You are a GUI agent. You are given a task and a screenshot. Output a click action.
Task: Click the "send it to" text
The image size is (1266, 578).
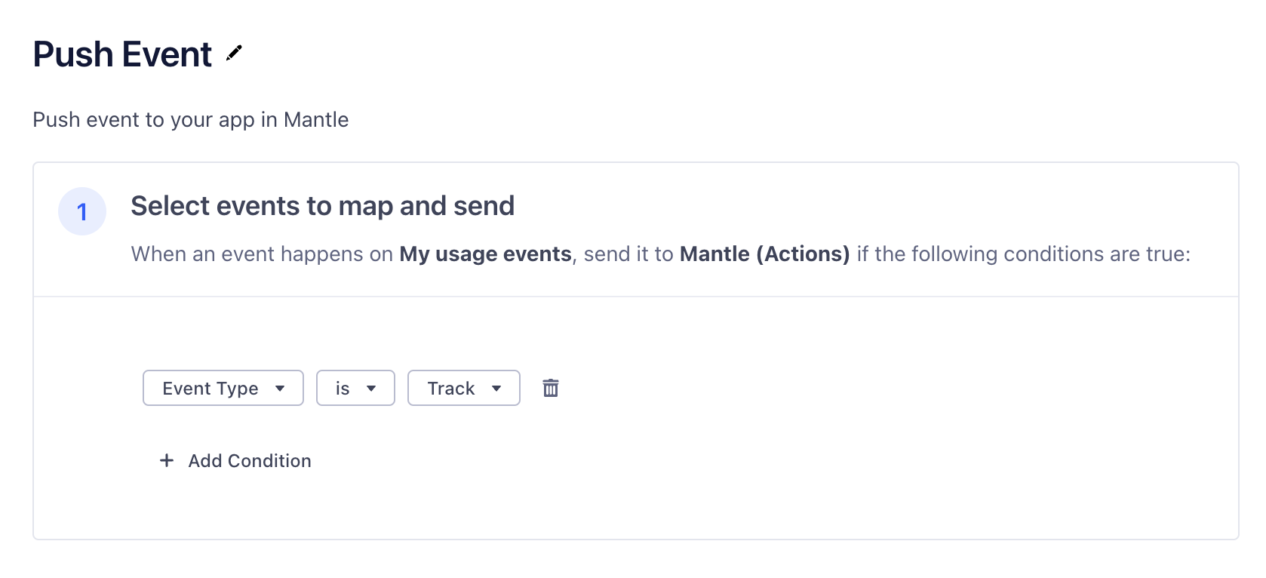[x=628, y=254]
